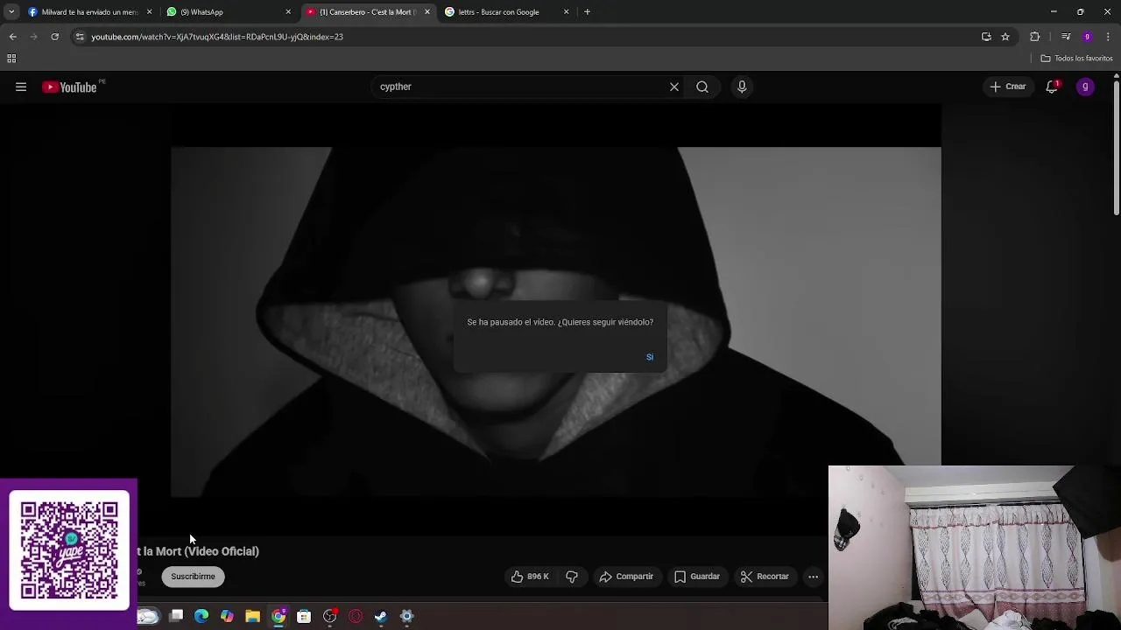Screen dimensions: 1121x630
Task: Open a new browser tab
Action: pyautogui.click(x=587, y=12)
